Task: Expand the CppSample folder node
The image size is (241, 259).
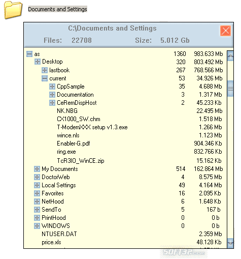Action: (52, 87)
